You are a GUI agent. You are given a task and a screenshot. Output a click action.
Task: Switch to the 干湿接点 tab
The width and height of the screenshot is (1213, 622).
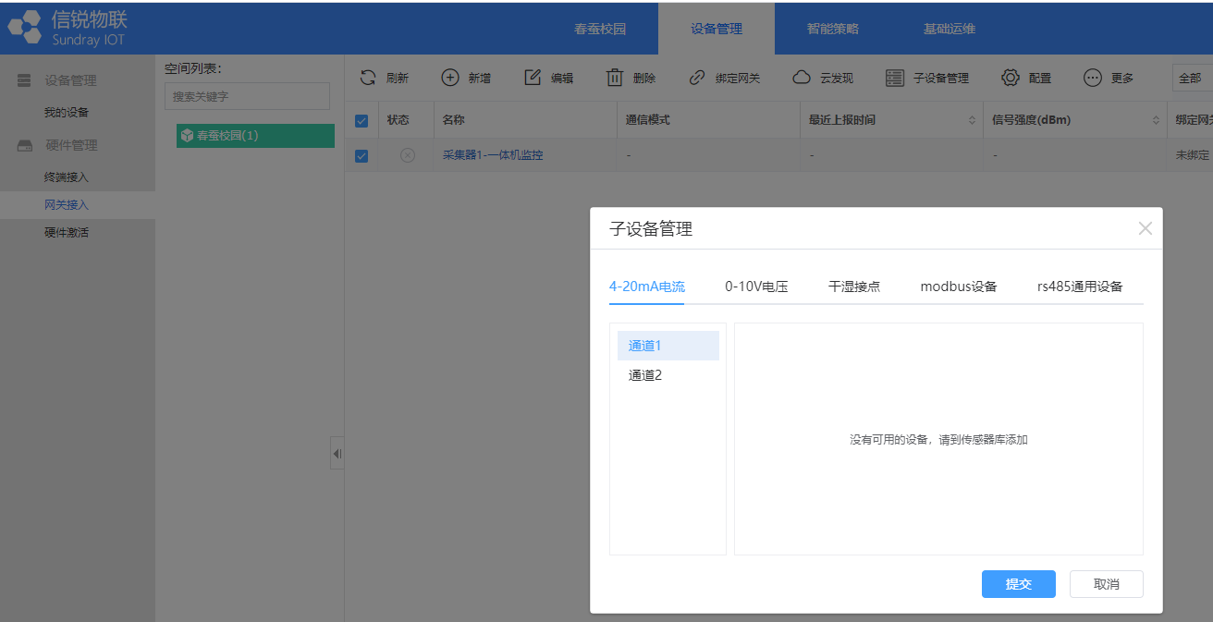(854, 287)
